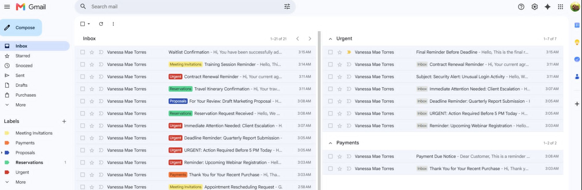The height and width of the screenshot is (190, 582).
Task: Select the Final Reminder Before Deadline checkbox
Action: (330, 52)
